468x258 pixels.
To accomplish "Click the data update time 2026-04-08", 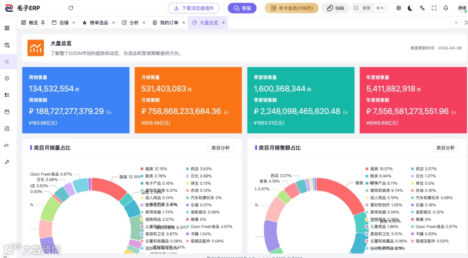I will click(436, 48).
